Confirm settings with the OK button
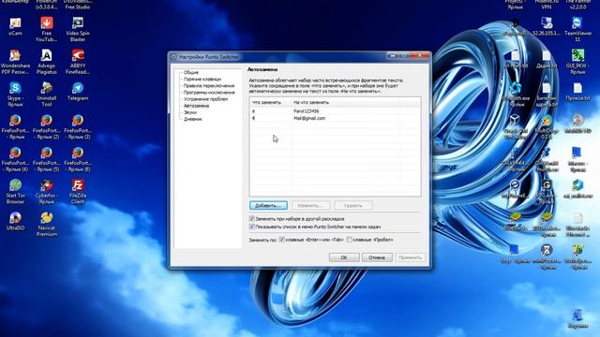The width and height of the screenshot is (600, 337). click(344, 257)
